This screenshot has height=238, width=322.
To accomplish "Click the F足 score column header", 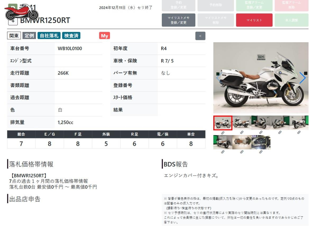I will (78, 134).
